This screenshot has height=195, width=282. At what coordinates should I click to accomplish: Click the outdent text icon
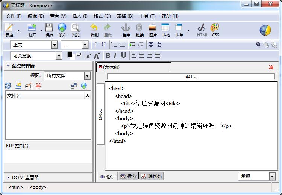pos(141,45)
